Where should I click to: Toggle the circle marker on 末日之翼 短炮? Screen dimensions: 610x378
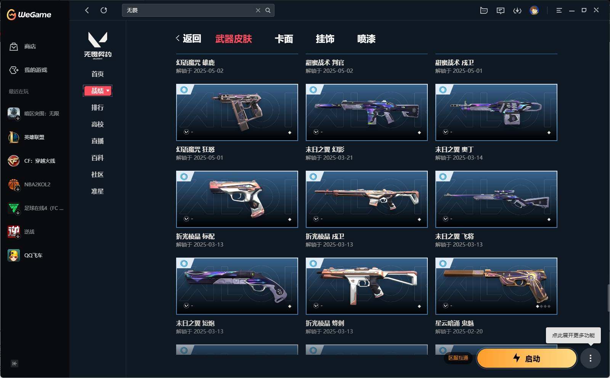tap(184, 263)
